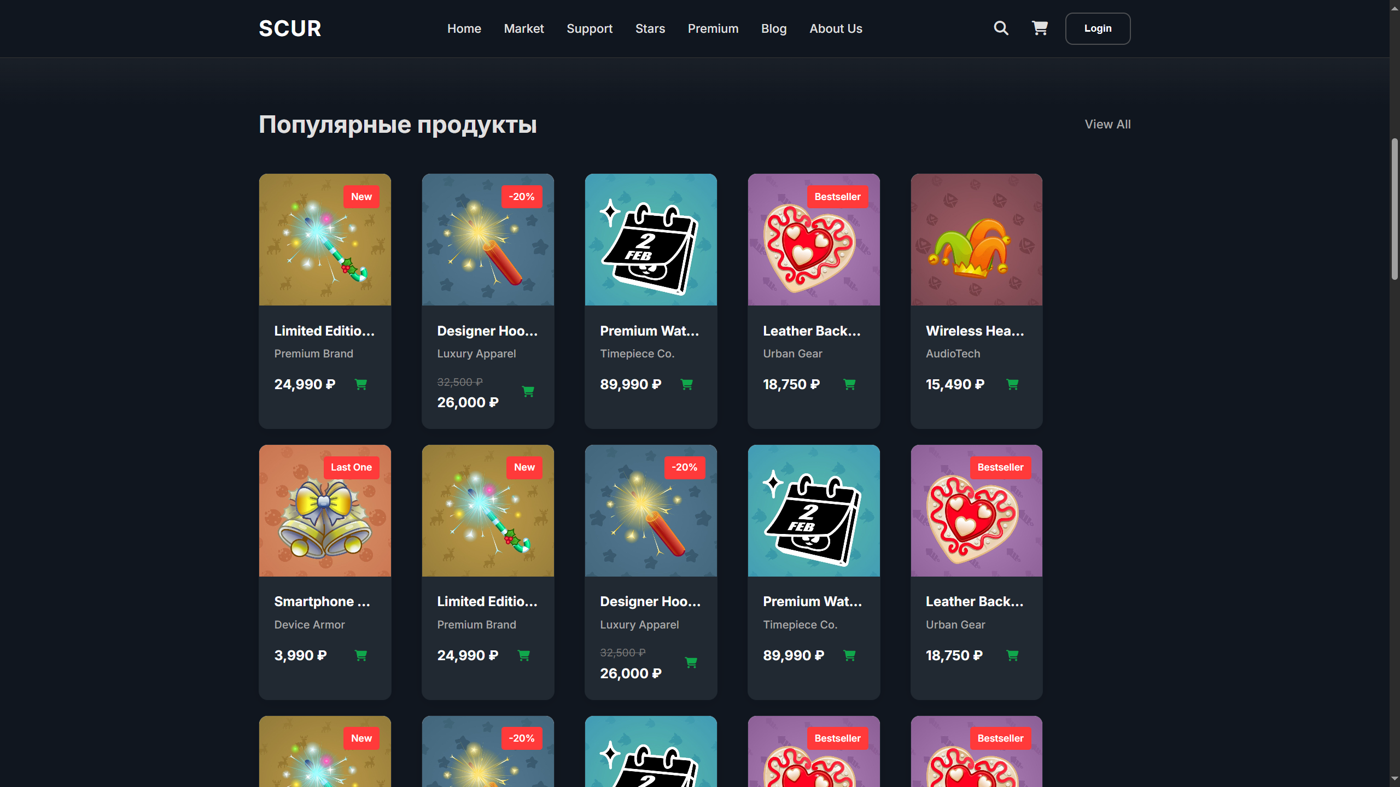Click the 3,990 ₽ price

coord(300,655)
